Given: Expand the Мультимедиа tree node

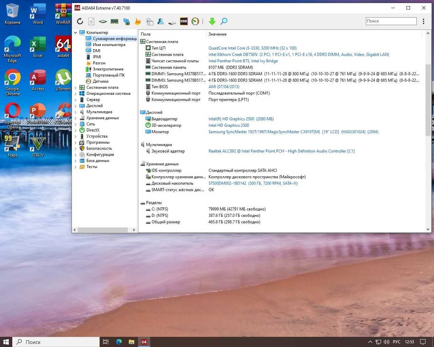Looking at the screenshot, I should pos(76,112).
